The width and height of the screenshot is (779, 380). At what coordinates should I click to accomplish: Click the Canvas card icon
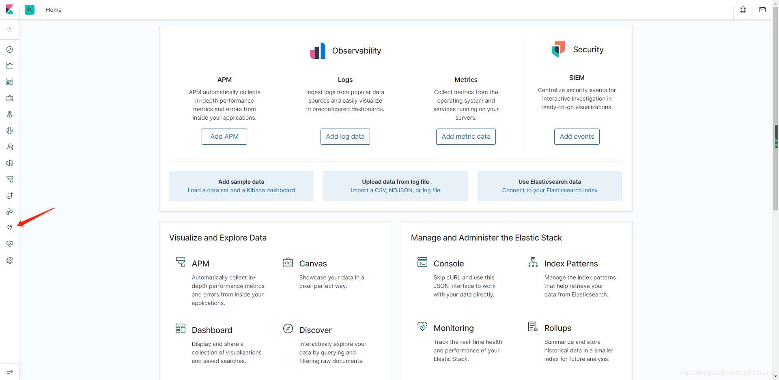tap(288, 262)
